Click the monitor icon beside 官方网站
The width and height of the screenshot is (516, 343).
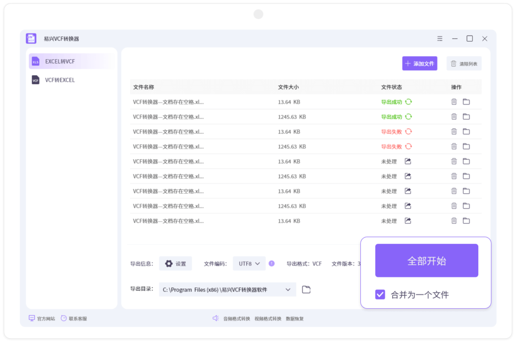click(31, 318)
